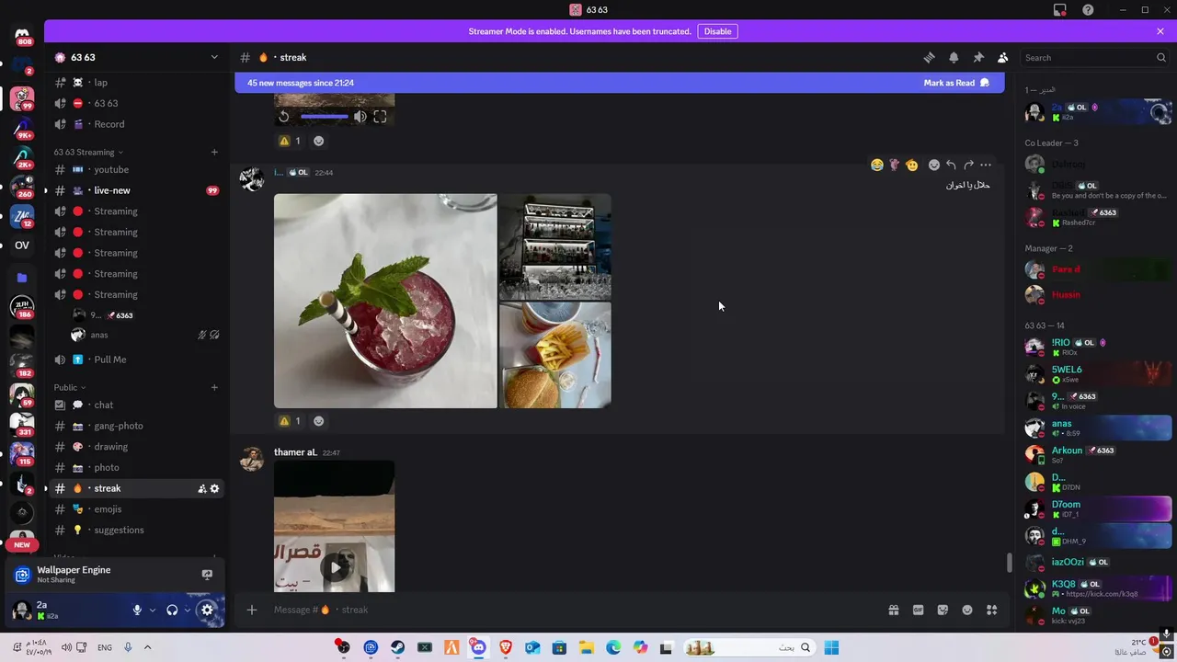The width and height of the screenshot is (1177, 662).
Task: Toggle the member list icon
Action: [x=1002, y=57]
